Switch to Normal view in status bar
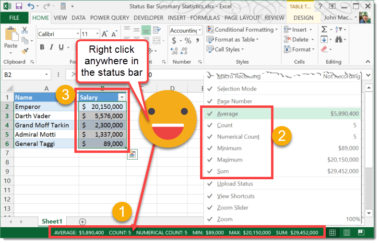 point(332,232)
